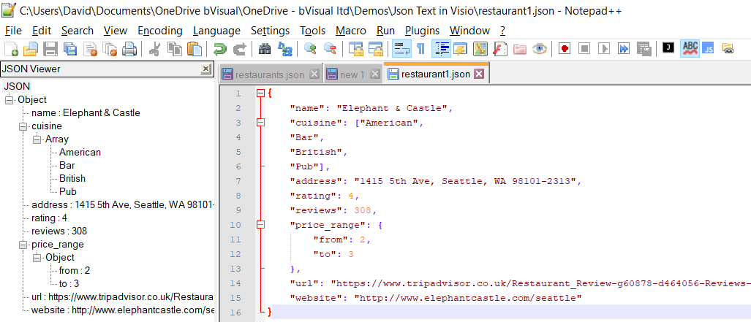Screen dimensions: 751x322
Task: Click the Close All documents icon
Action: [110, 49]
